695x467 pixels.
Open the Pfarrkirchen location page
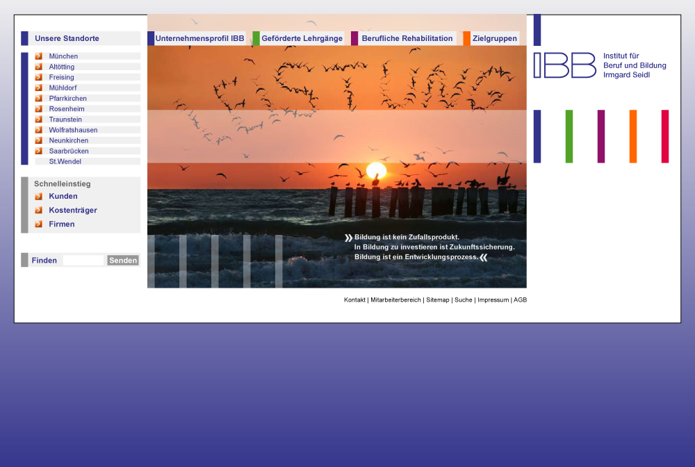point(68,99)
